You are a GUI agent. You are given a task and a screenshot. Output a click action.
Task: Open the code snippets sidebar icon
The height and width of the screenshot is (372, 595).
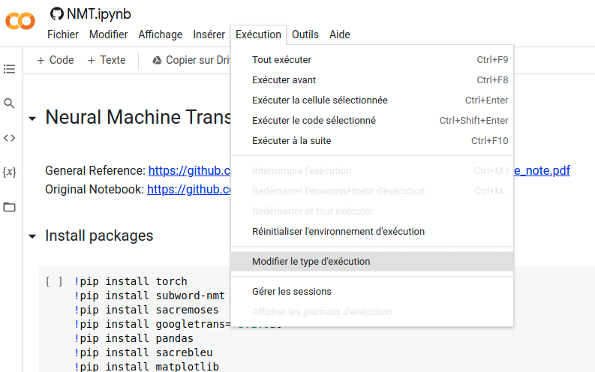[x=9, y=138]
